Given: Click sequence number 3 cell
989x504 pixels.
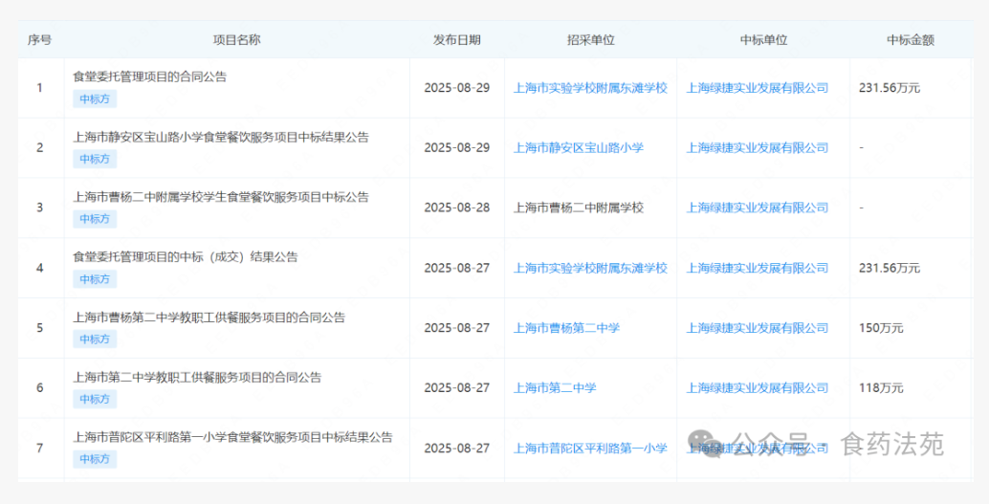Looking at the screenshot, I should click(40, 208).
